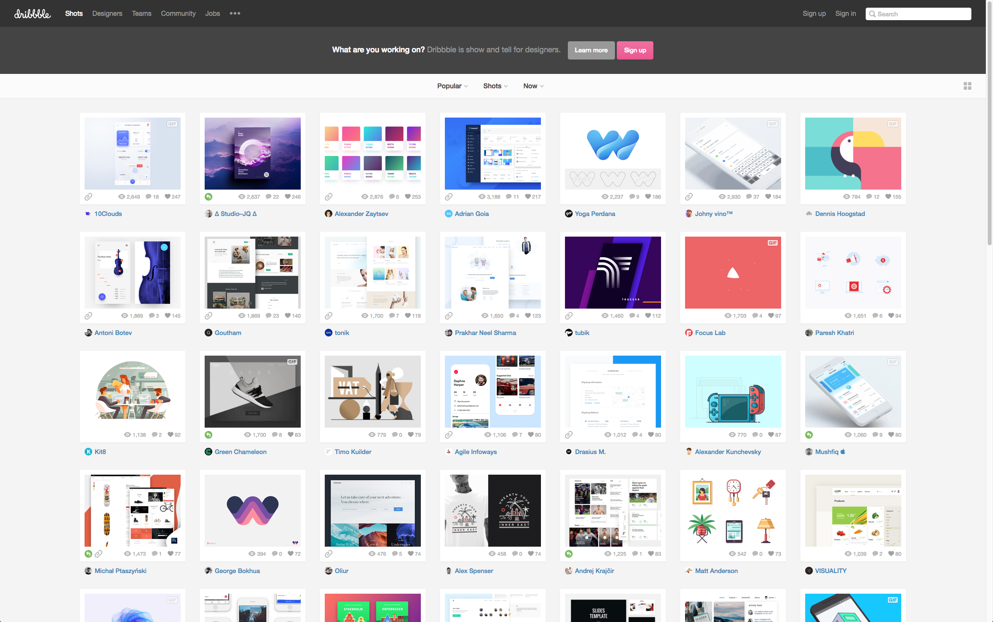993x622 pixels.
Task: Like the Kit8 illustration shot
Action: click(x=171, y=435)
